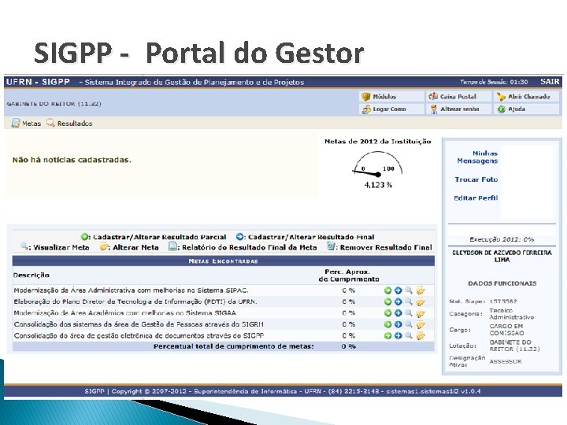View meta magnifier icon for SIGAA row
567x425 pixels.
pyautogui.click(x=409, y=313)
